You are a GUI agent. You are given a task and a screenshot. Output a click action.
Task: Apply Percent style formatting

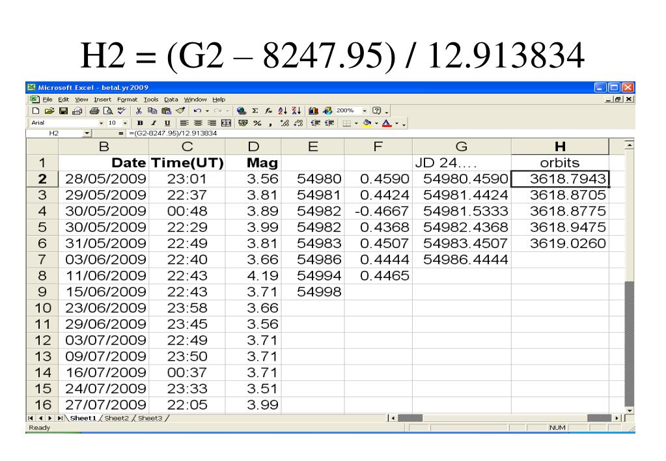(257, 123)
